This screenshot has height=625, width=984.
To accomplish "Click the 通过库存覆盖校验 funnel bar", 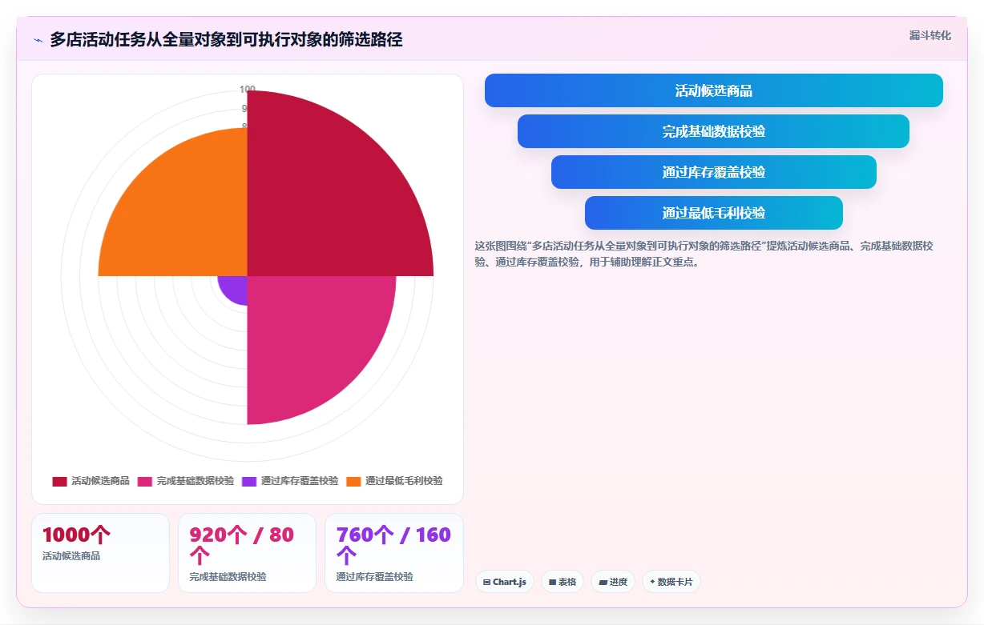I will [713, 172].
